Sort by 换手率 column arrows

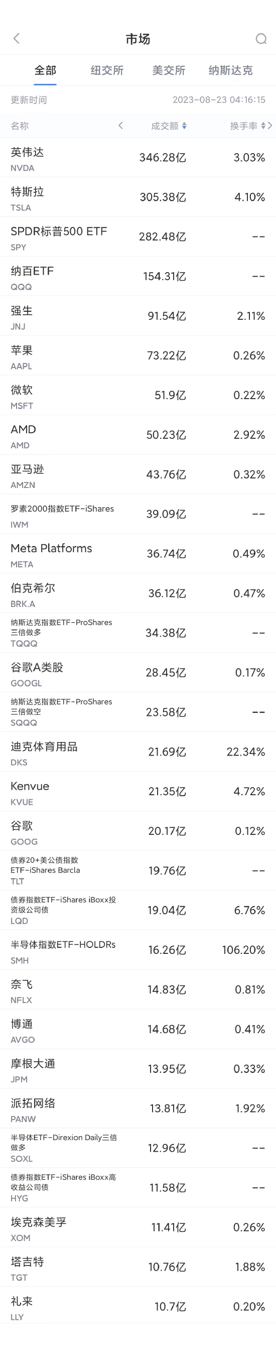[x=263, y=126]
